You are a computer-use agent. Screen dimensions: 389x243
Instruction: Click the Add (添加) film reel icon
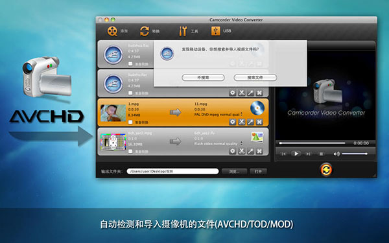click(112, 31)
